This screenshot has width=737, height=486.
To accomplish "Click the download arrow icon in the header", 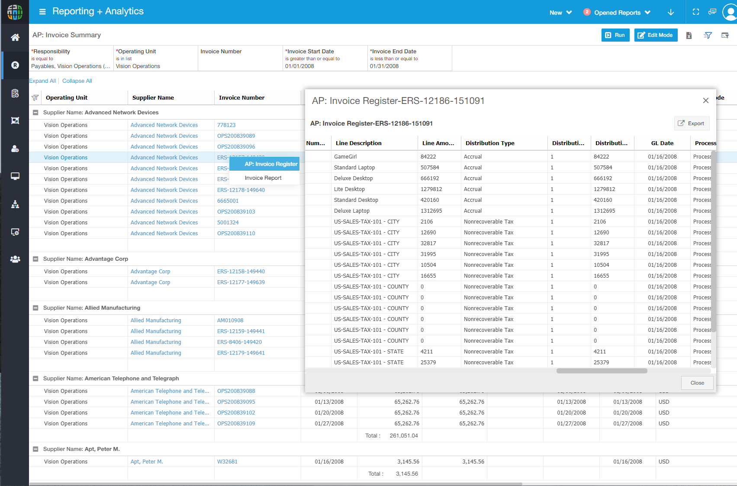I will tap(671, 13).
